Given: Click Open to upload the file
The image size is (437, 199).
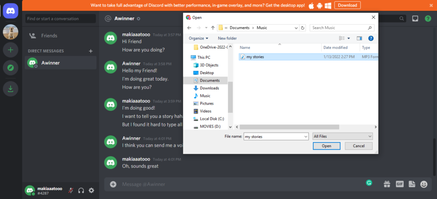Looking at the screenshot, I should 326,146.
